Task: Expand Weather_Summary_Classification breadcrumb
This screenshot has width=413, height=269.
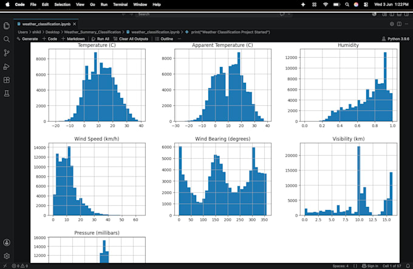Action: [92, 32]
